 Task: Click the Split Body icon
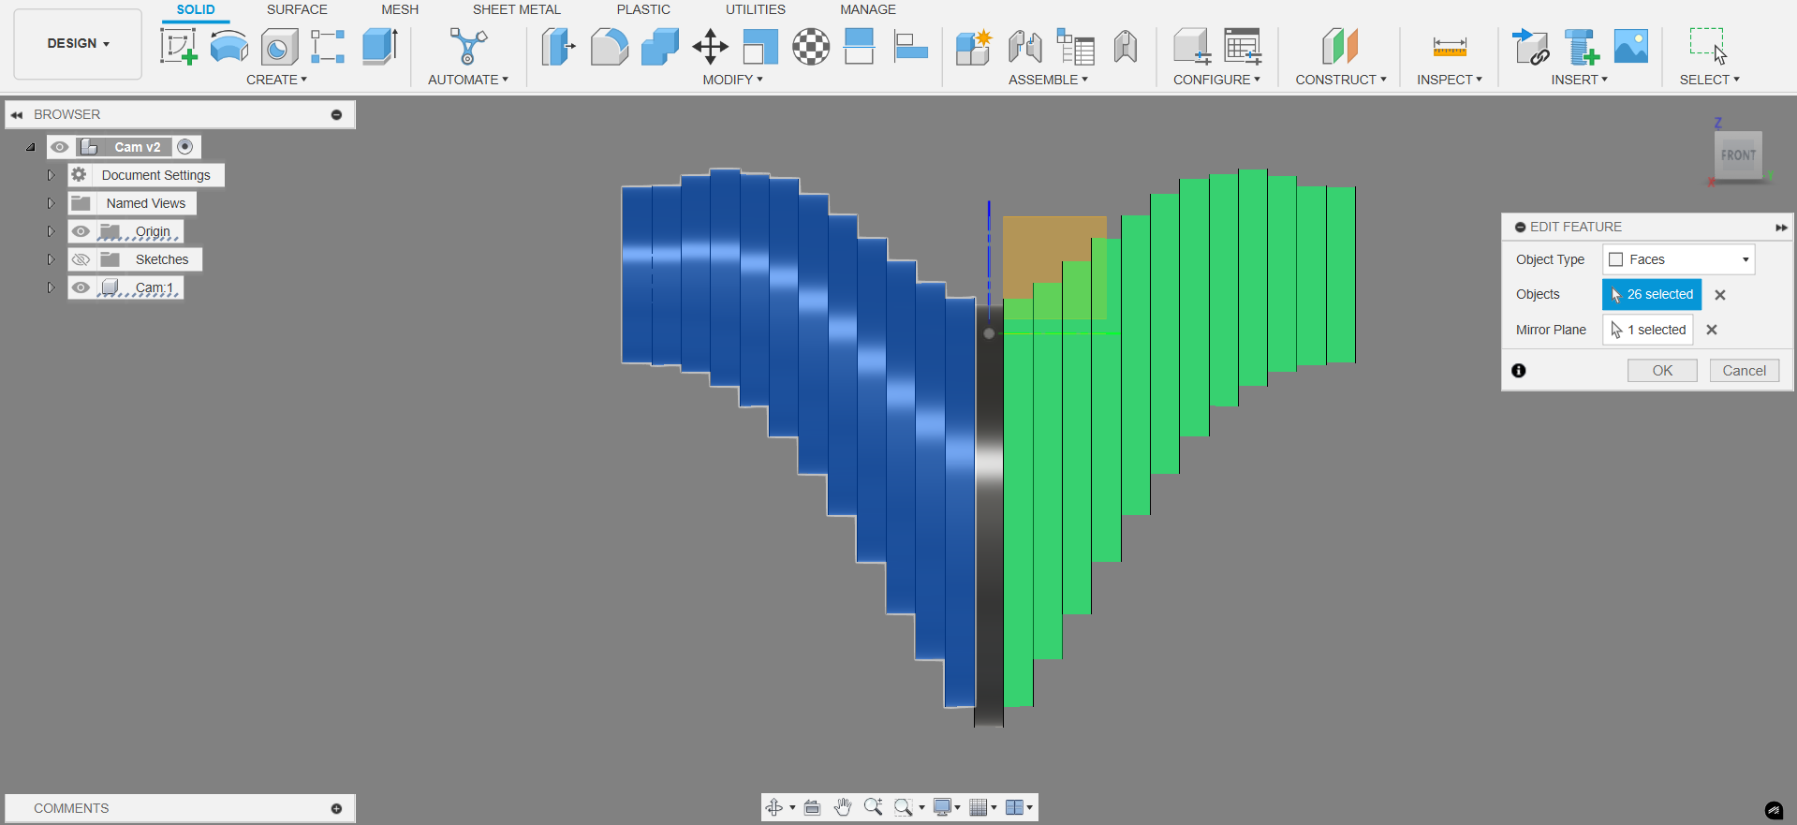click(859, 46)
